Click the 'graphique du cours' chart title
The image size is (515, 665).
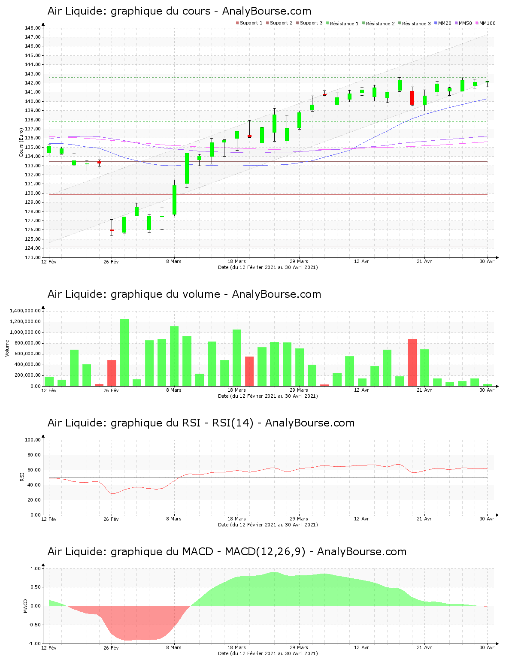tap(179, 11)
